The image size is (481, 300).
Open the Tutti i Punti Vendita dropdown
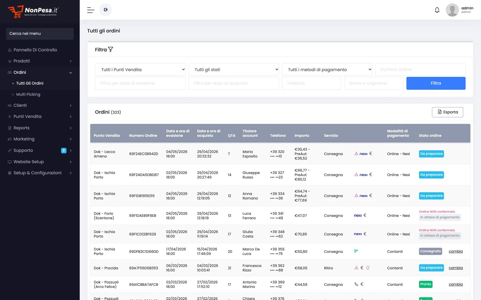(x=140, y=70)
